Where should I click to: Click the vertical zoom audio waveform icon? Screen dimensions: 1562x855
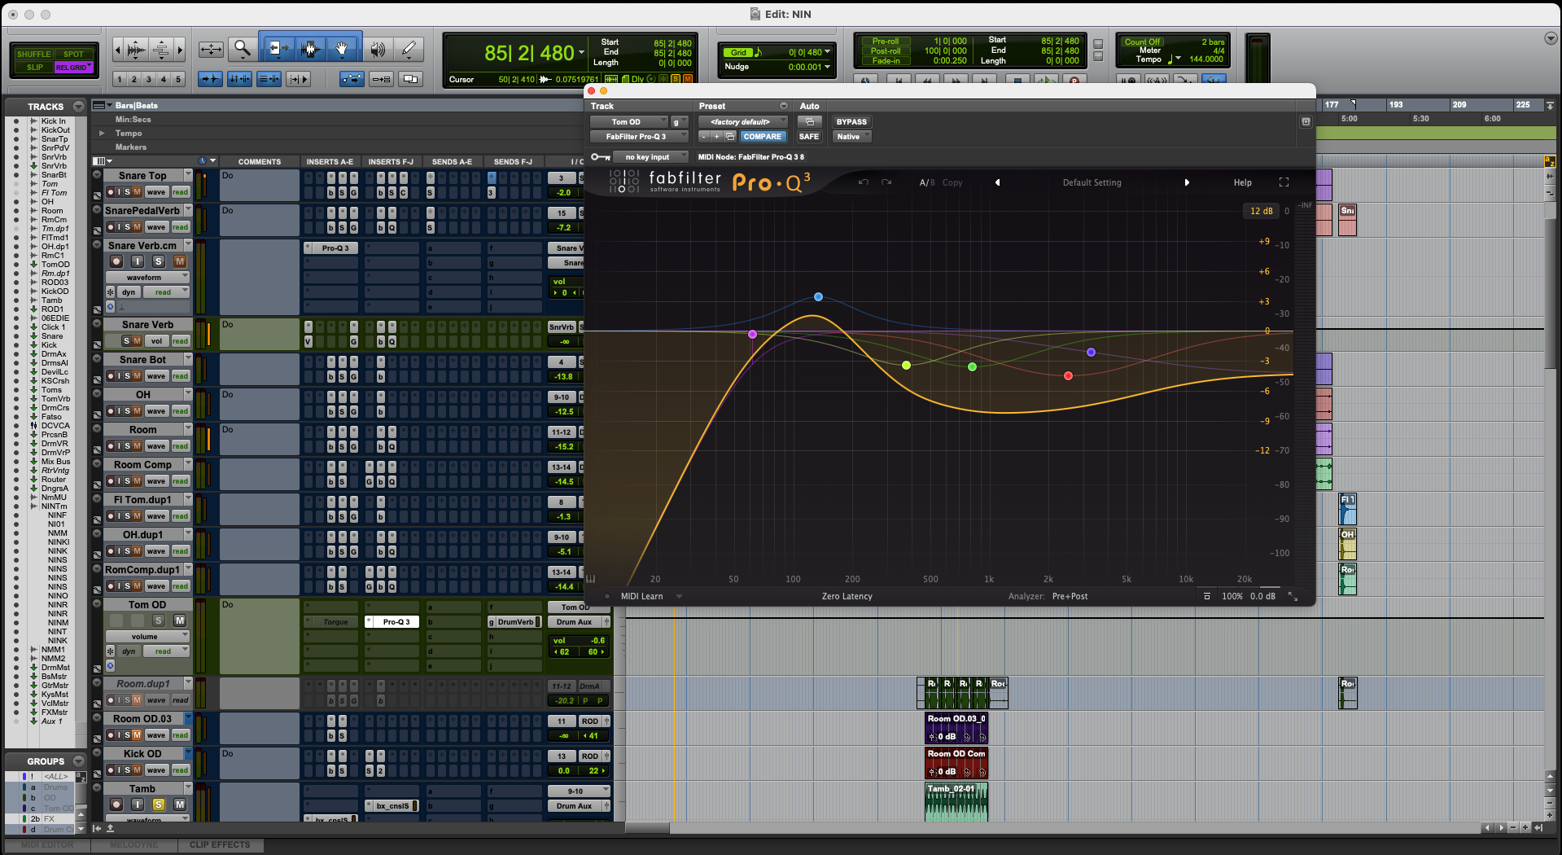point(137,50)
